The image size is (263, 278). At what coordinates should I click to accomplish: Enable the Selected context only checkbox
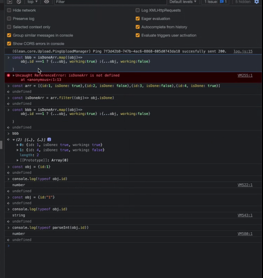[9, 27]
